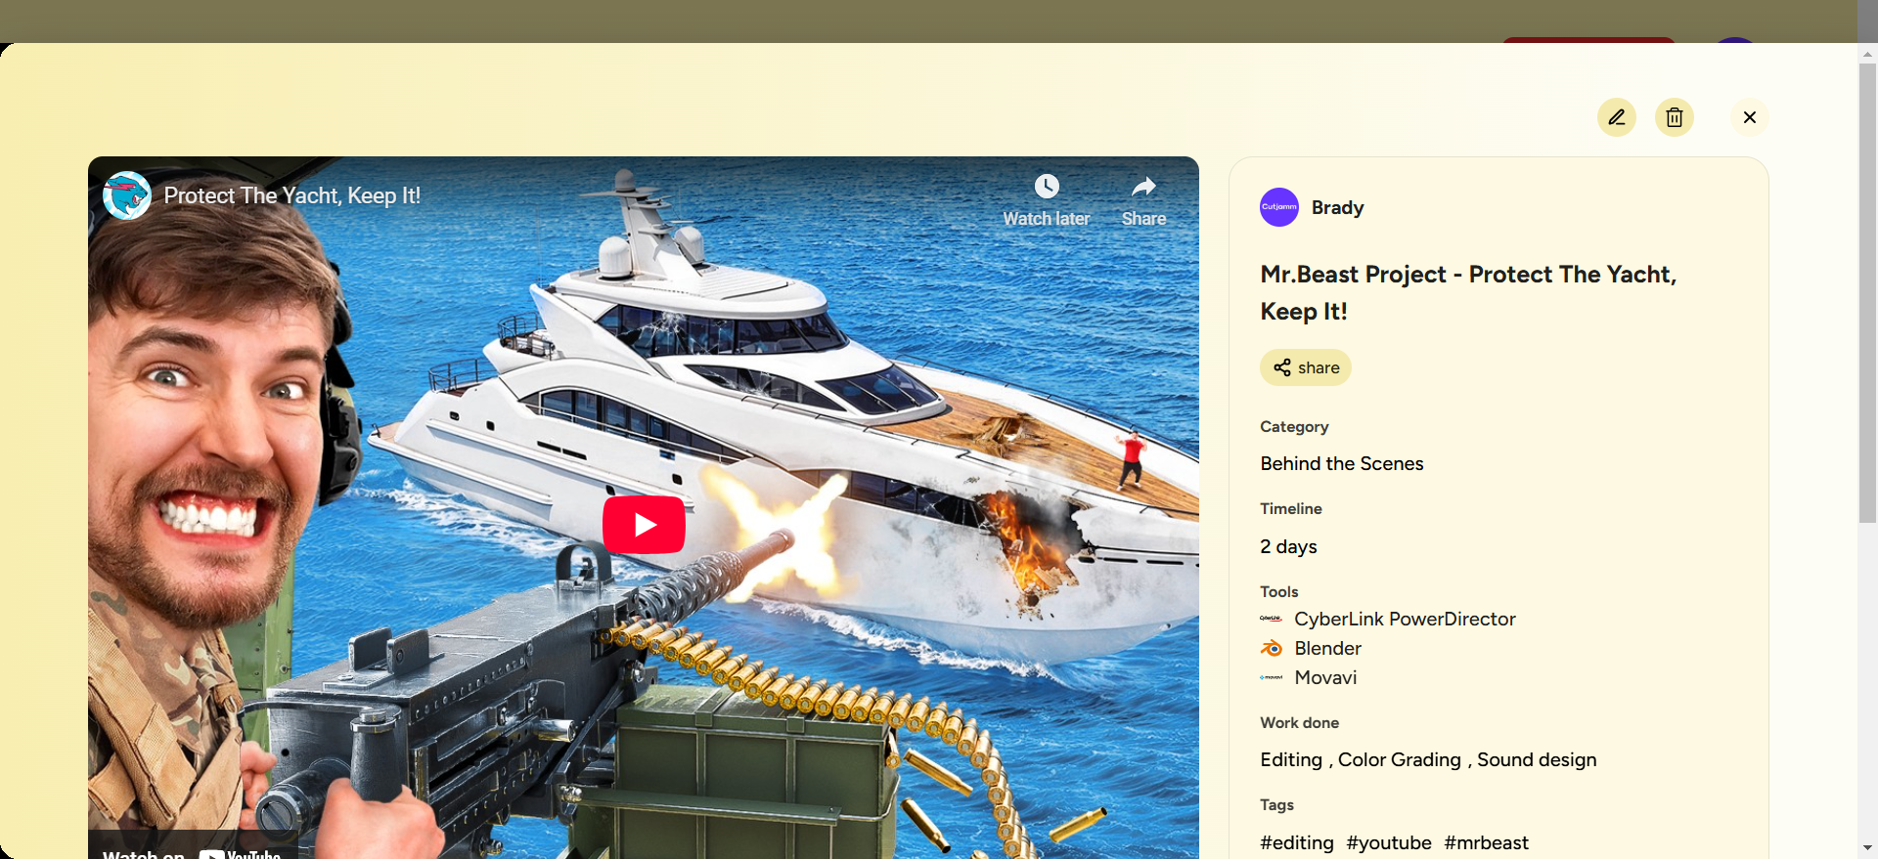Open MrBeast channel avatar on video

127,195
